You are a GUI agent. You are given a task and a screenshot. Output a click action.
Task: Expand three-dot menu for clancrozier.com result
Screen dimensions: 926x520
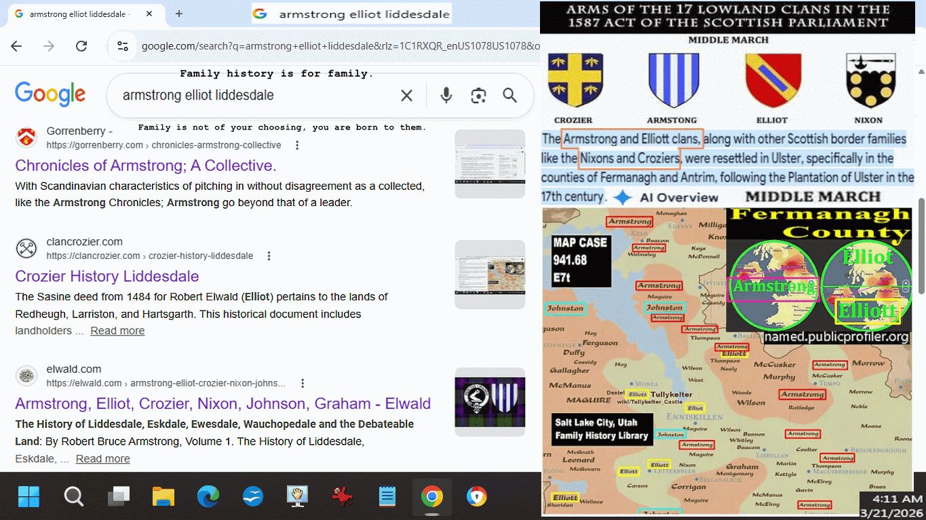(269, 256)
